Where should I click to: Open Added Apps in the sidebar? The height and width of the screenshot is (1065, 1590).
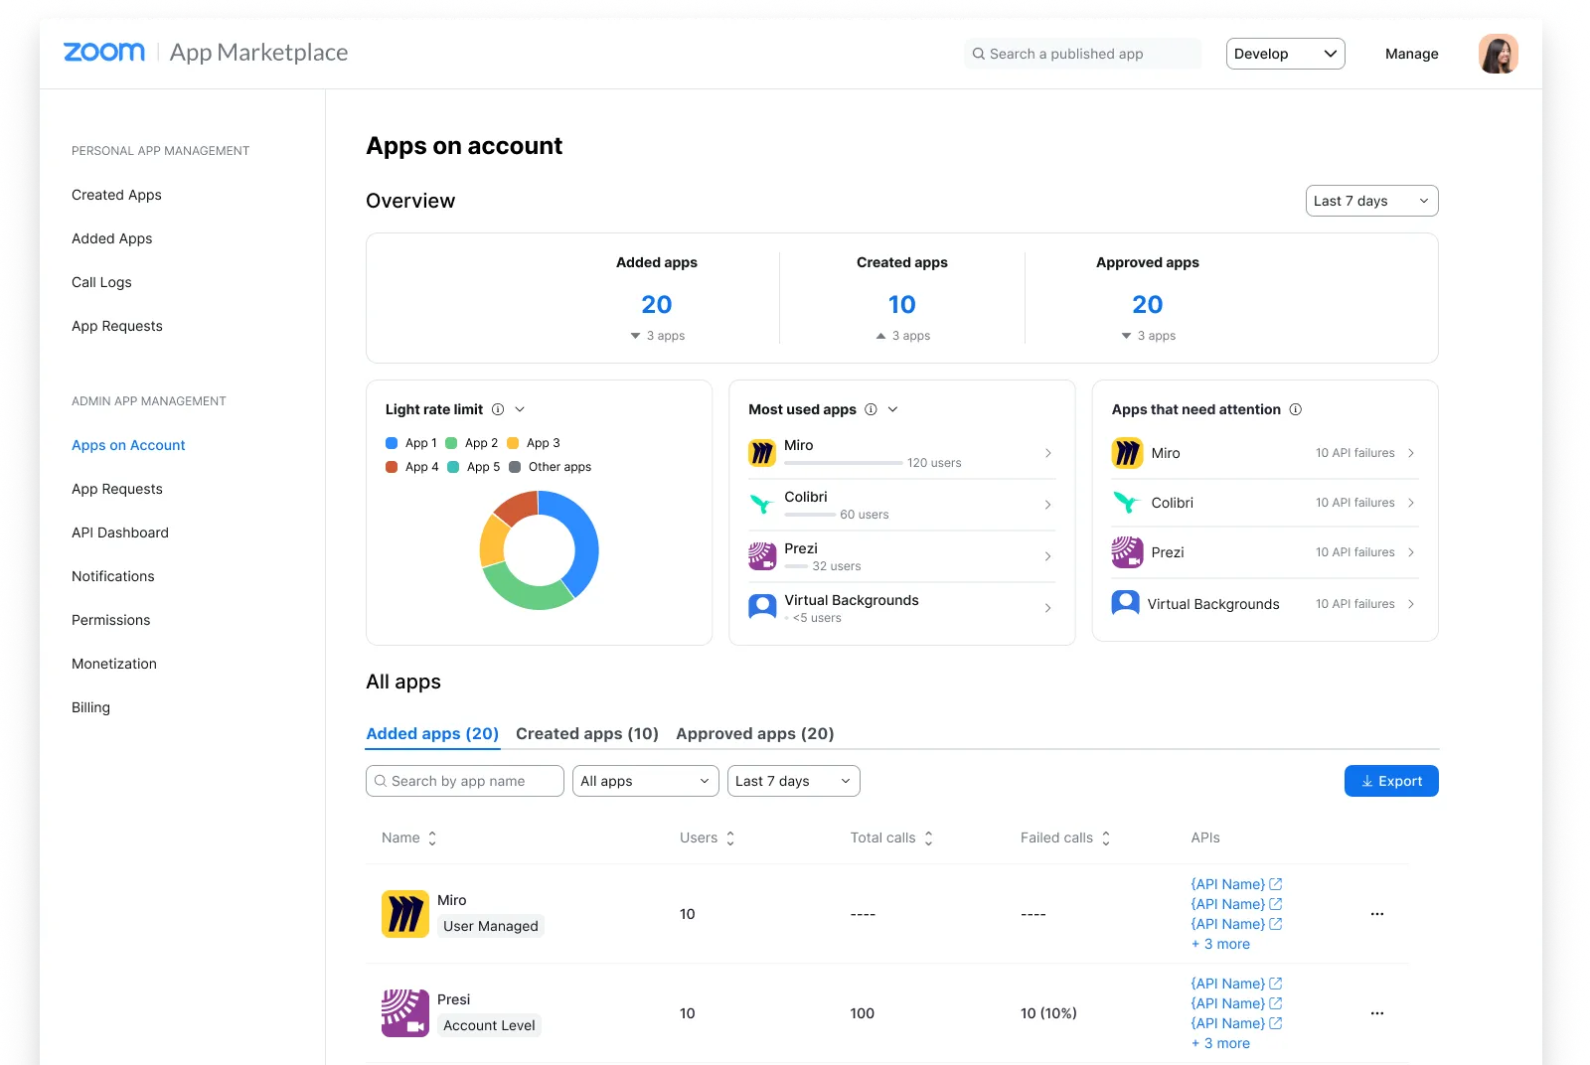point(112,238)
